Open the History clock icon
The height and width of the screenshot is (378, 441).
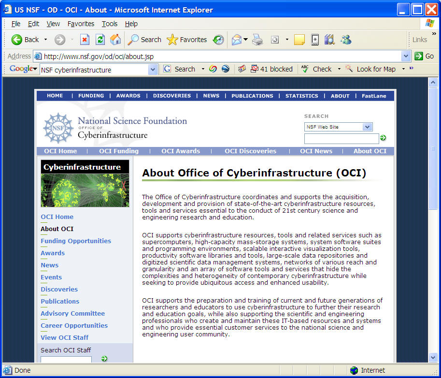coord(218,40)
